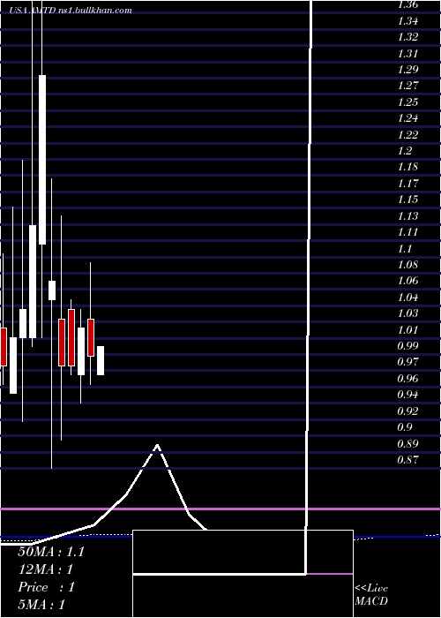Click the 1.34 price axis label
This screenshot has width=441, height=618.
(x=407, y=21)
